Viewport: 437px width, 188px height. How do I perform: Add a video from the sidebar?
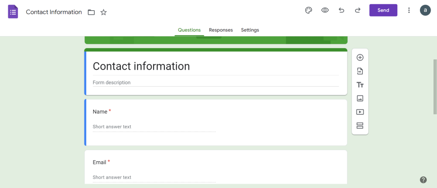(360, 112)
